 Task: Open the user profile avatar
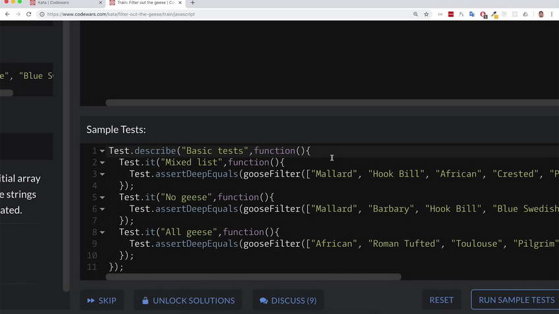[x=541, y=14]
